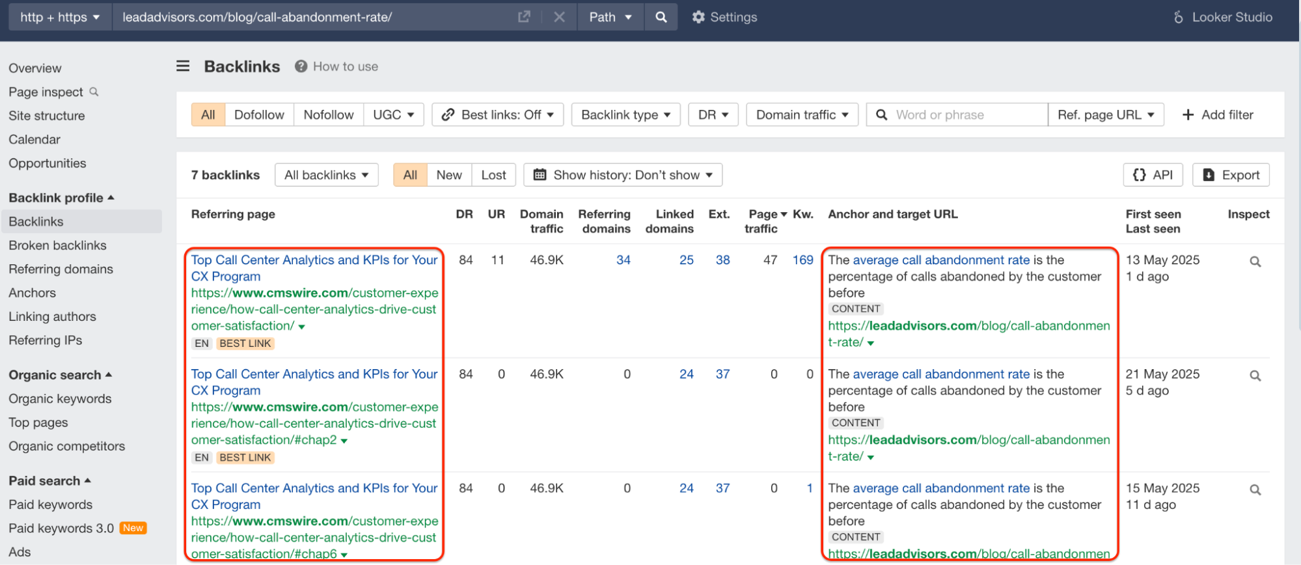Open Paid keywords 3.0 report
Viewport: 1301px width, 565px height.
(61, 529)
